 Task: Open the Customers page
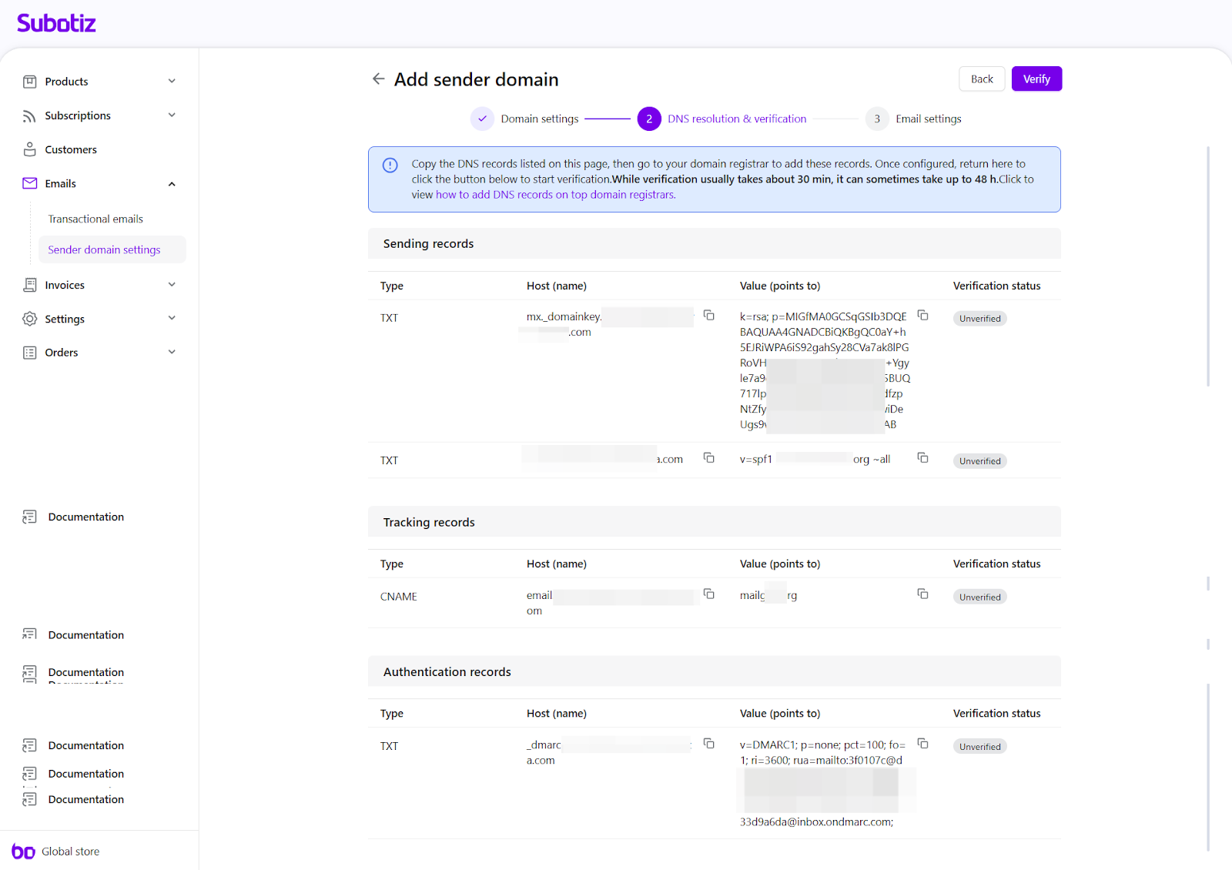71,150
